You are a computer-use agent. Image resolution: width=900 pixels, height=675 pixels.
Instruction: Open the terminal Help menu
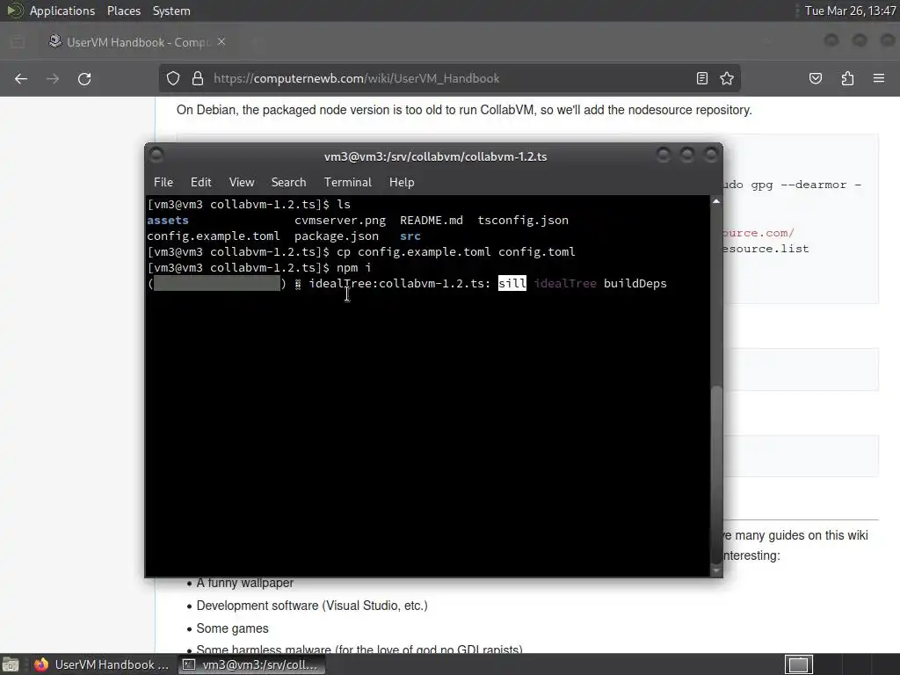click(402, 182)
